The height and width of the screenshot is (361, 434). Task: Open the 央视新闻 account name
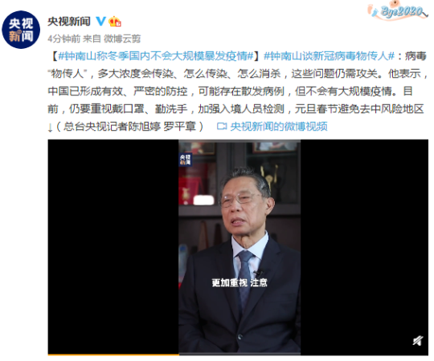[69, 22]
